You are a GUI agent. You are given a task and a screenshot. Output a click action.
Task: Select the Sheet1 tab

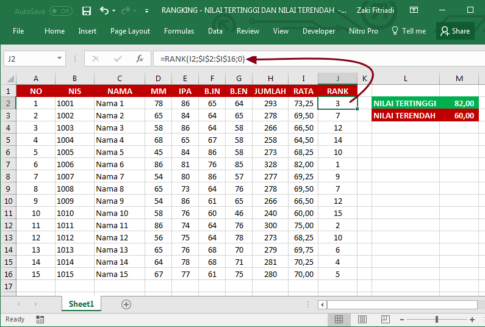tap(81, 304)
